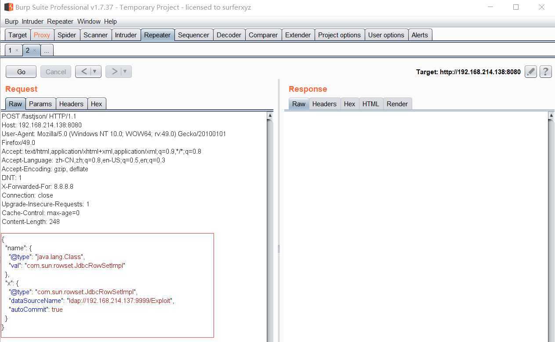Open the Project options tab

339,35
